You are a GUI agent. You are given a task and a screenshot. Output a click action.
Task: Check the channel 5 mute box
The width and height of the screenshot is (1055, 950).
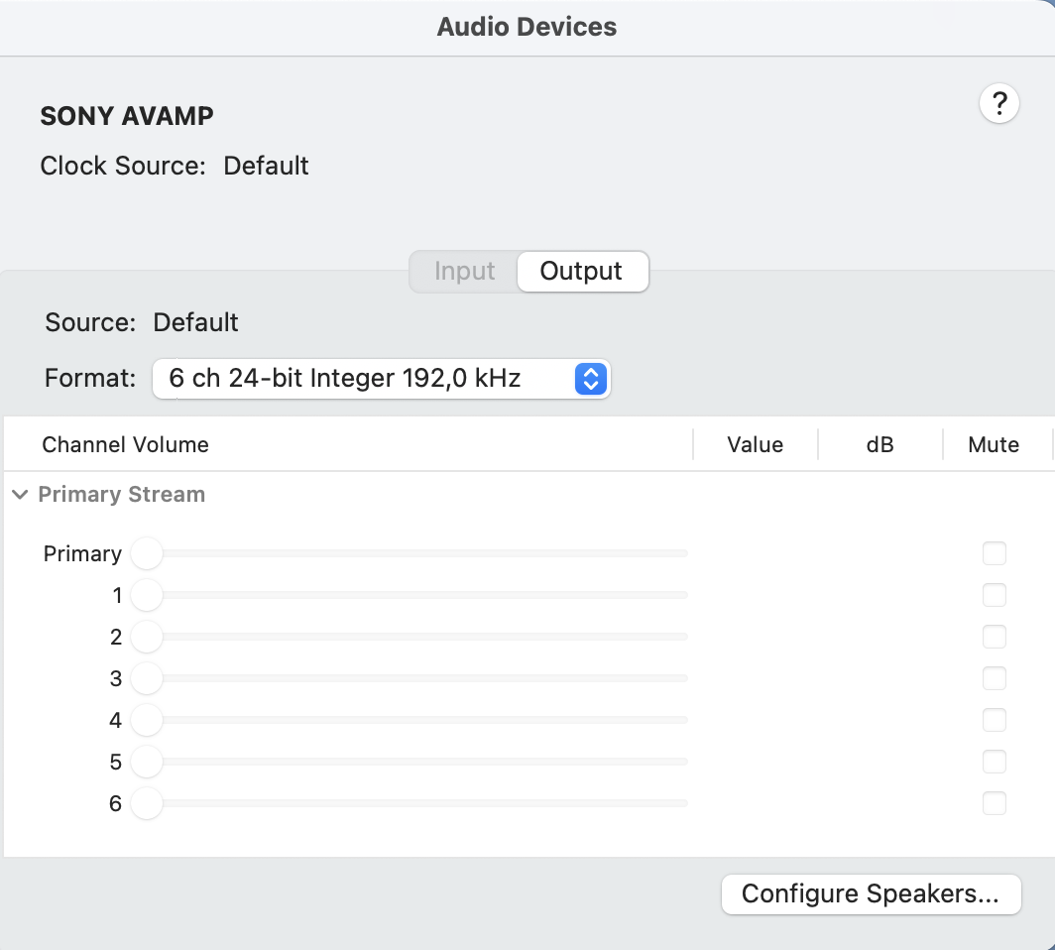pos(994,762)
